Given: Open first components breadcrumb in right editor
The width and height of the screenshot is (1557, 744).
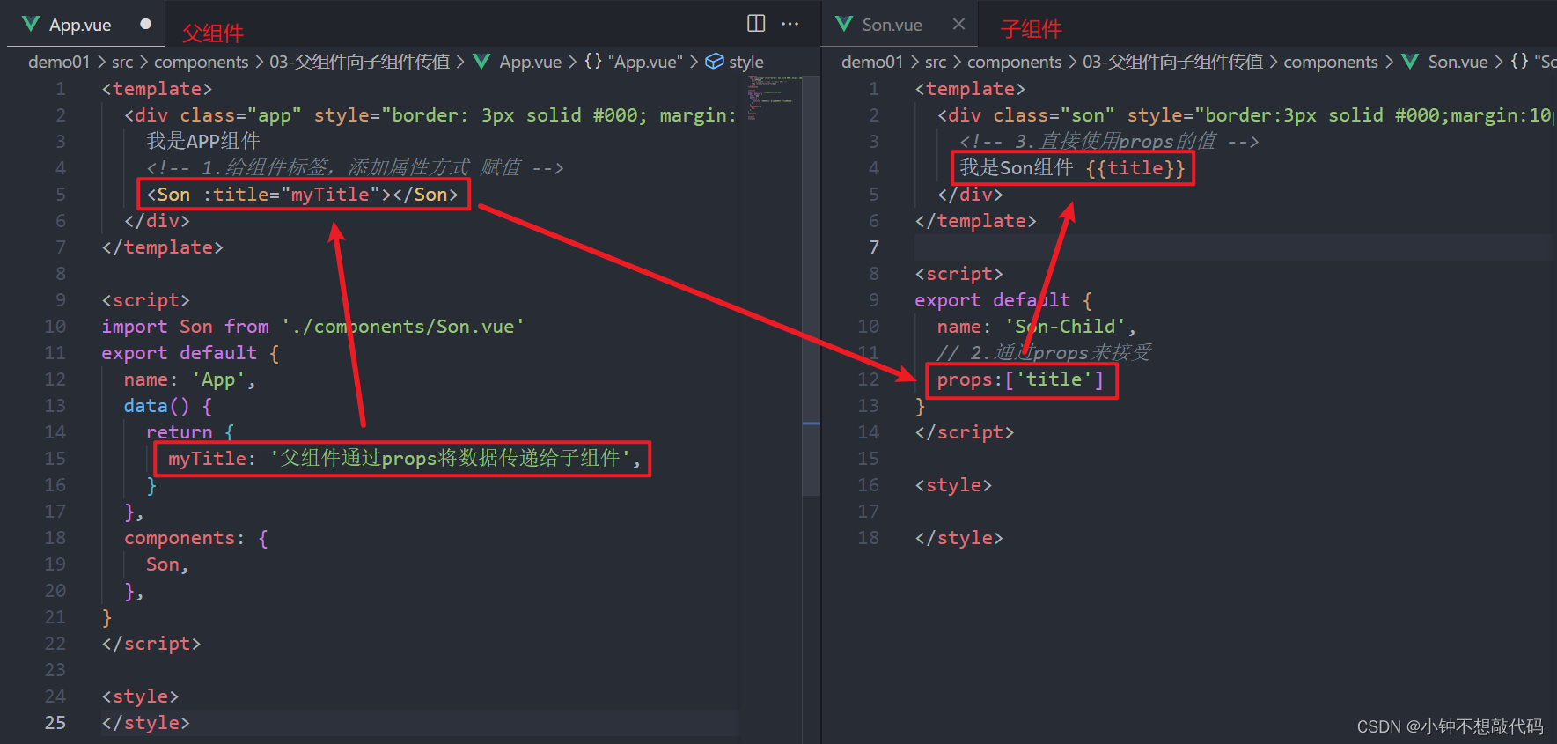Looking at the screenshot, I should pos(1014,62).
